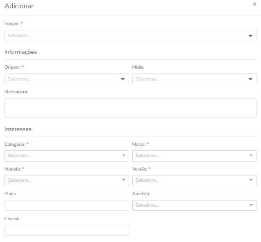The image size is (261, 242).
Task: Click the Versão dropdown caret icon
Action: point(251,180)
